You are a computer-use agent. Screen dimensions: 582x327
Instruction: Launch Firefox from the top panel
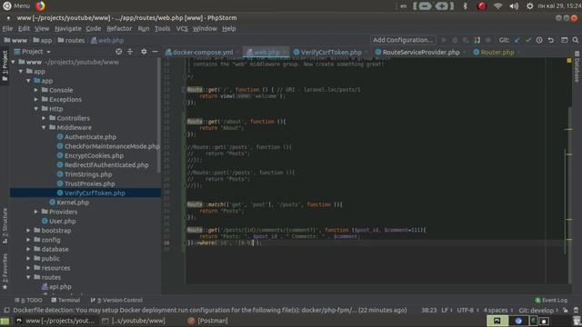coord(40,6)
